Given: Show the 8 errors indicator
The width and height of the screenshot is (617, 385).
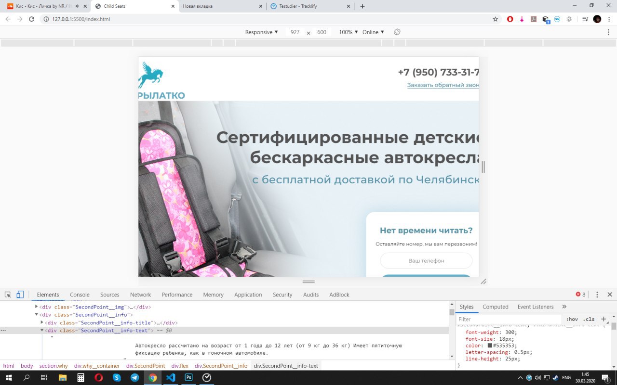Looking at the screenshot, I should click(580, 295).
